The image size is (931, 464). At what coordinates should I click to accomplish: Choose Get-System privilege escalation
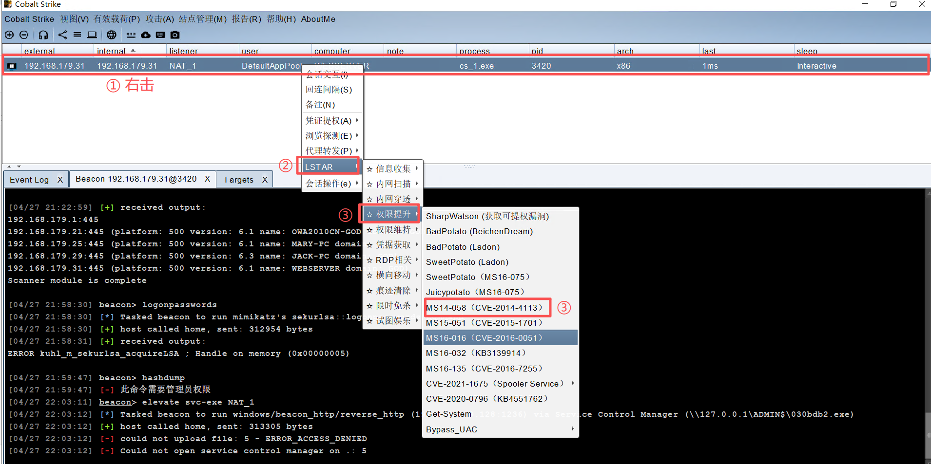501,414
